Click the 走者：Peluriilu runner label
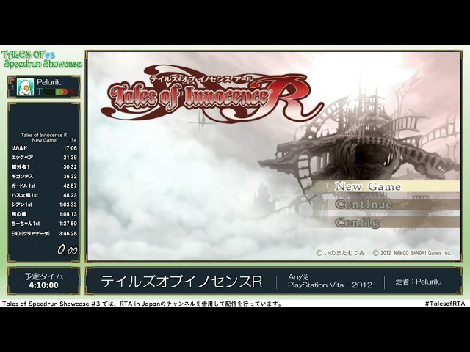The image size is (470, 352). [419, 282]
